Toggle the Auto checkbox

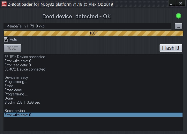[x=6, y=40]
